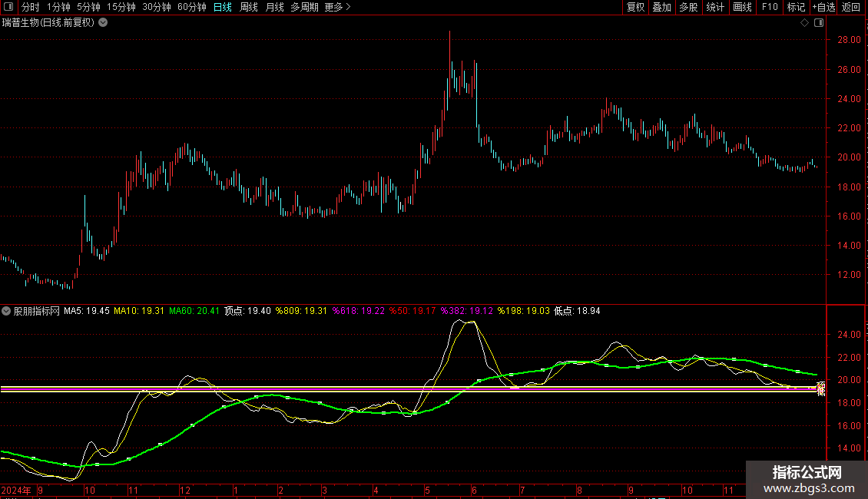Image resolution: width=868 pixels, height=499 pixels.
Task: Click the MA60: 20.41 indicator value
Action: (194, 311)
